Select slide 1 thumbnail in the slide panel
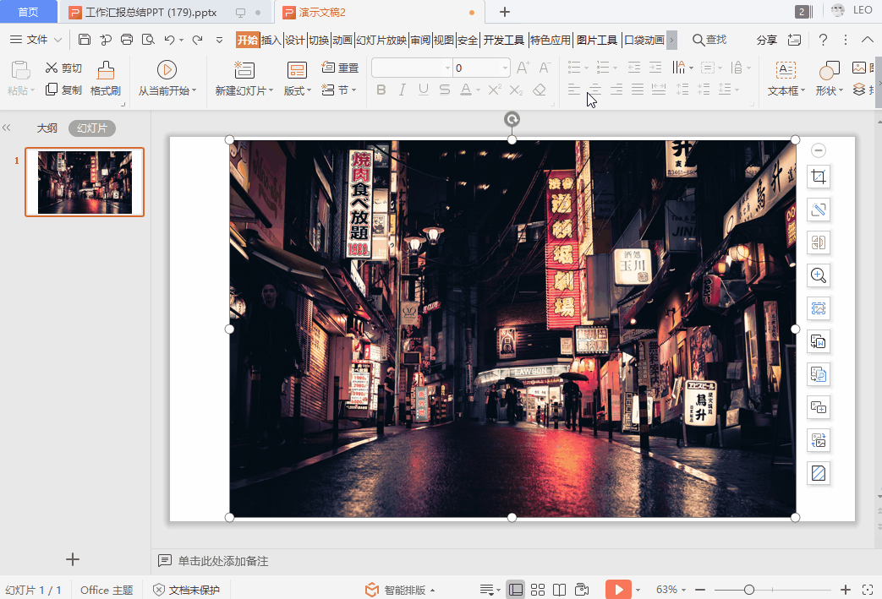Image resolution: width=882 pixels, height=599 pixels. pos(84,182)
